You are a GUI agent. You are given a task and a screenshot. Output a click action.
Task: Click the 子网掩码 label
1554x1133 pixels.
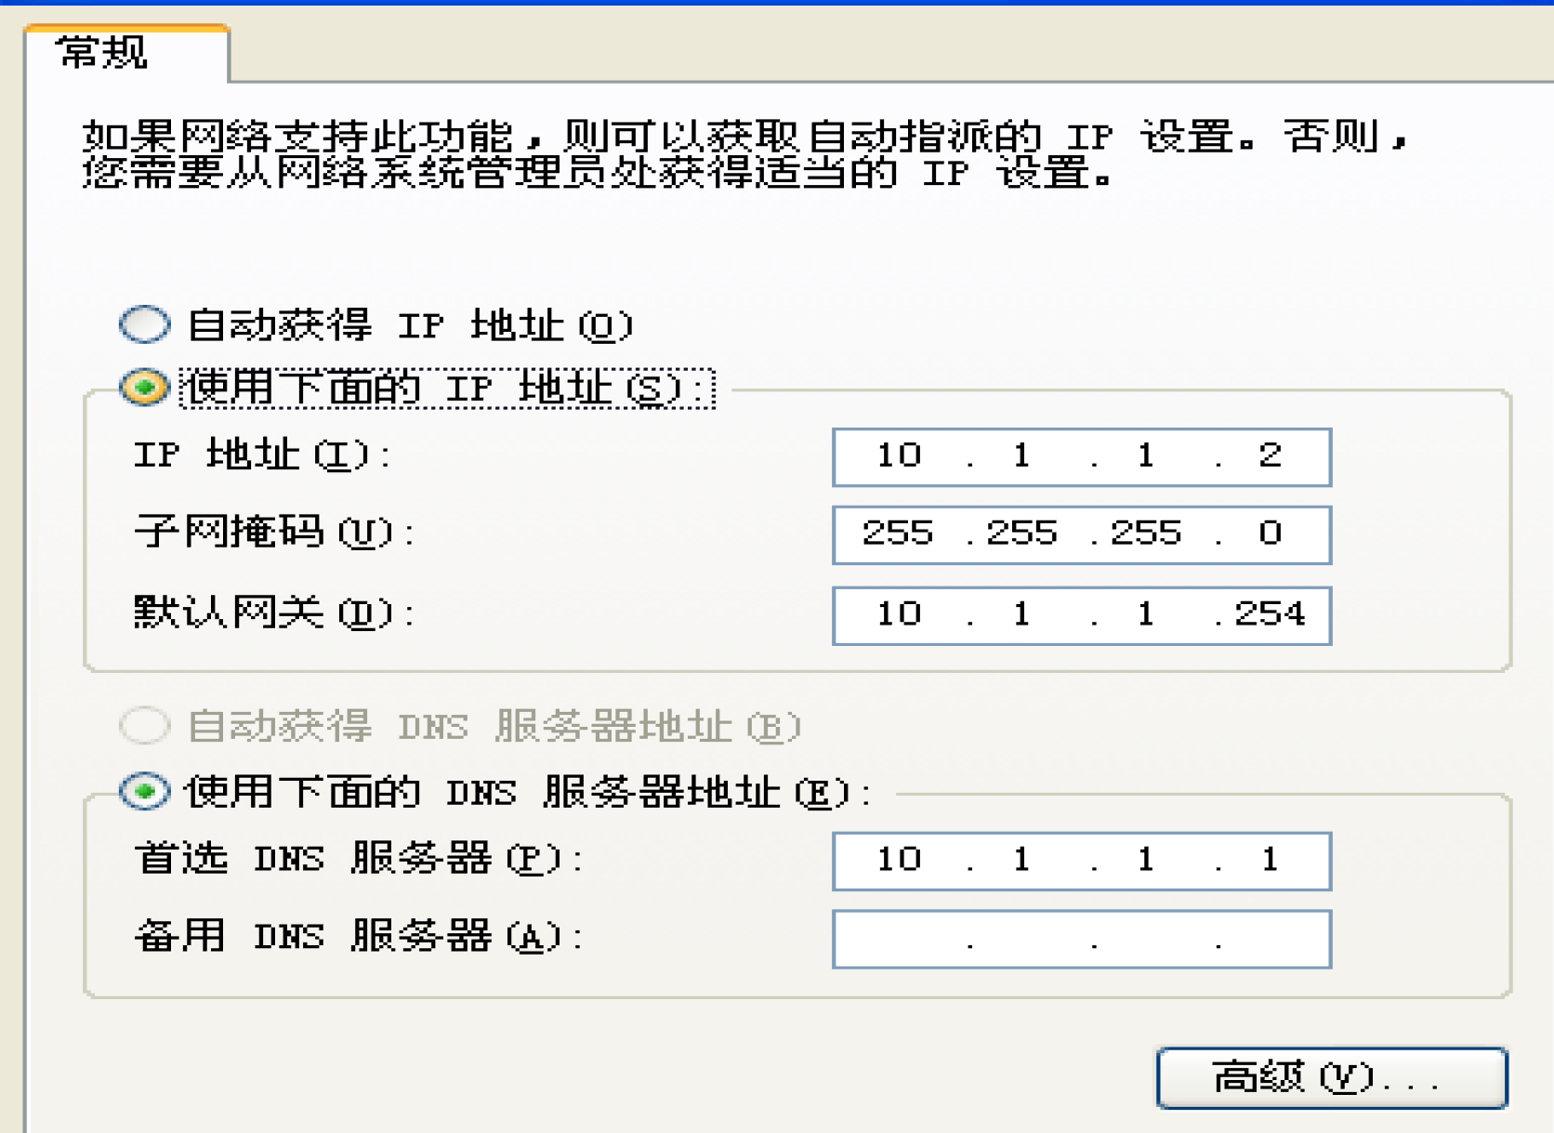click(275, 533)
